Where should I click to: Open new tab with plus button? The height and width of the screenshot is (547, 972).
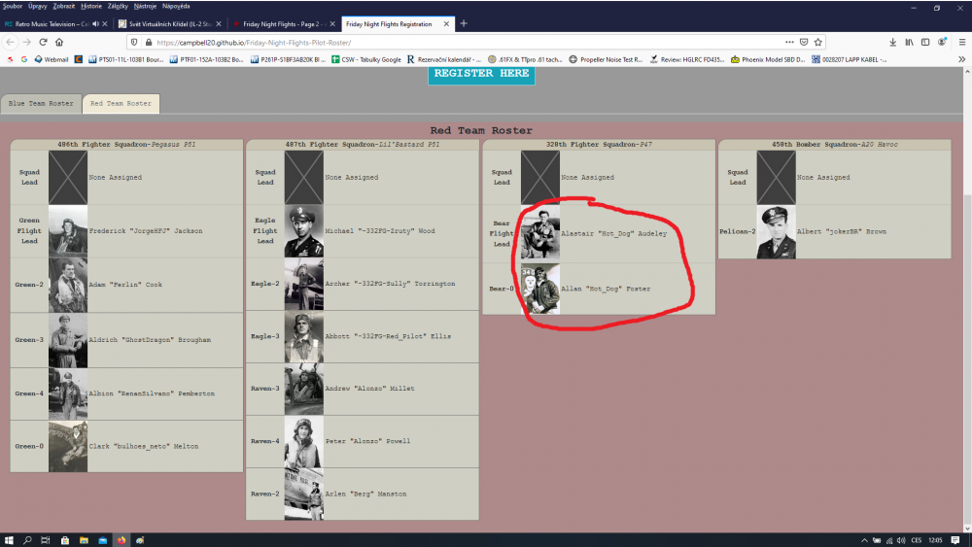point(464,23)
